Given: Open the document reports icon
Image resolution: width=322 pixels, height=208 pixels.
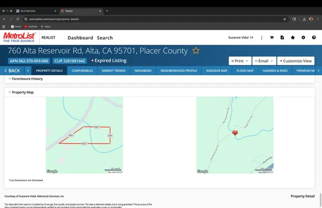Looking at the screenshot, I should coord(282,38).
